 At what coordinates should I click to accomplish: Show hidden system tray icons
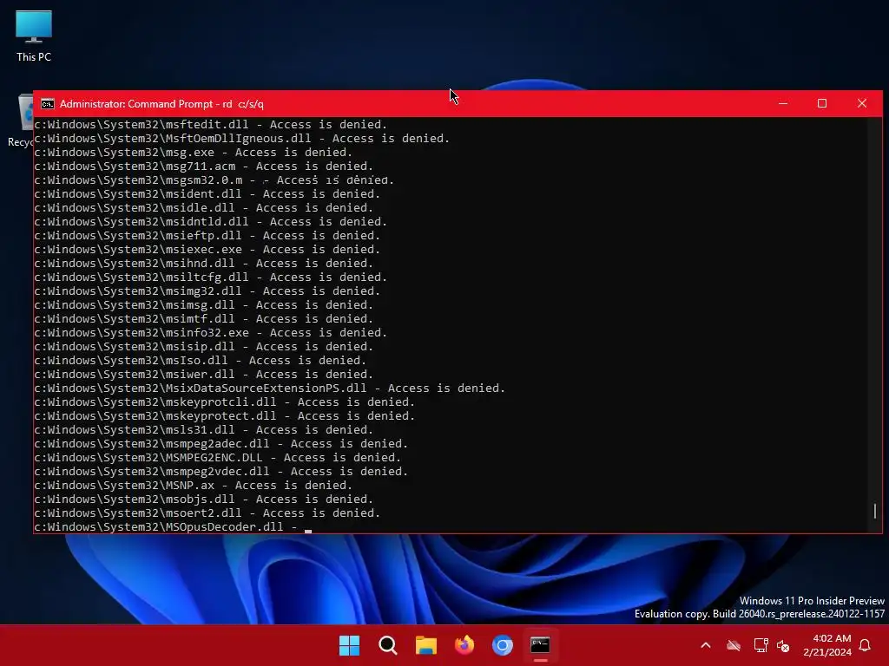[x=706, y=645]
